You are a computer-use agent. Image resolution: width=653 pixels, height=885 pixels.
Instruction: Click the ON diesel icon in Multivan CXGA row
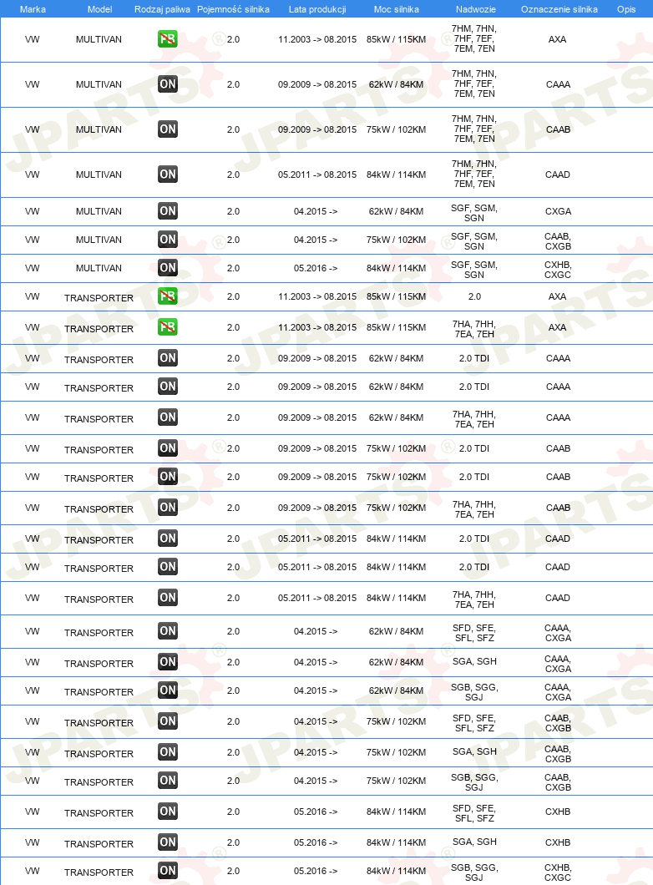click(168, 211)
